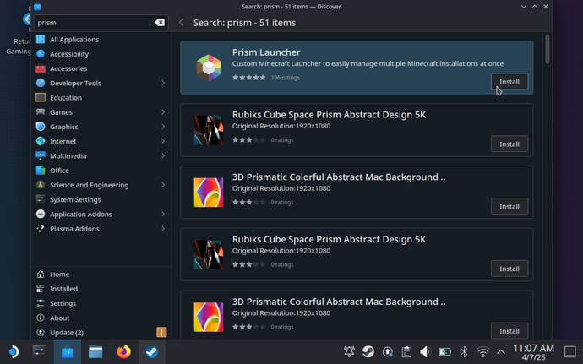
Task: Click the prism search input field
Action: (x=93, y=23)
